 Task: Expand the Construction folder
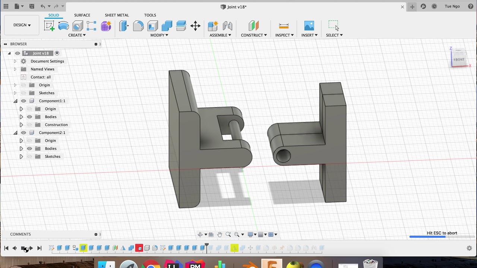coord(21,125)
